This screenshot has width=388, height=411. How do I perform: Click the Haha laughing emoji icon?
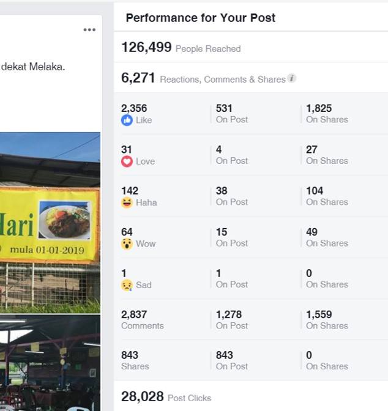[x=127, y=202]
